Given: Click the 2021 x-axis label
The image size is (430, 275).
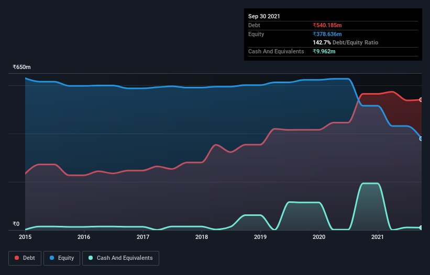Looking at the screenshot, I should [x=378, y=237].
